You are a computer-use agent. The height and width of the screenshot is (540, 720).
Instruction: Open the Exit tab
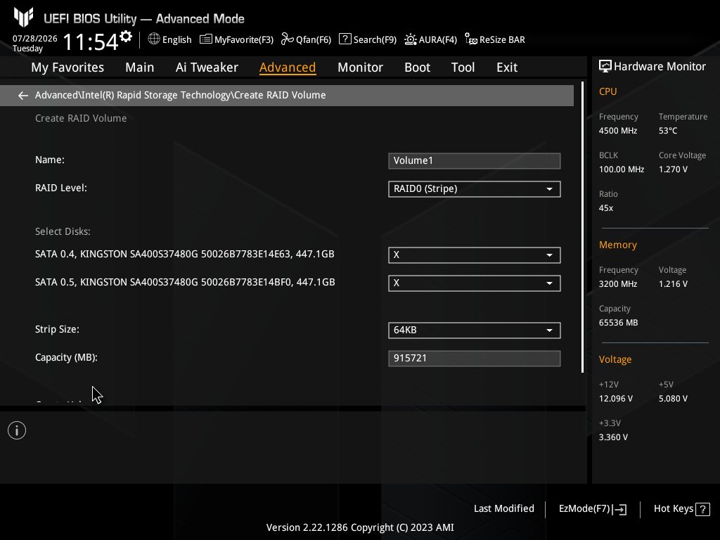tap(507, 67)
